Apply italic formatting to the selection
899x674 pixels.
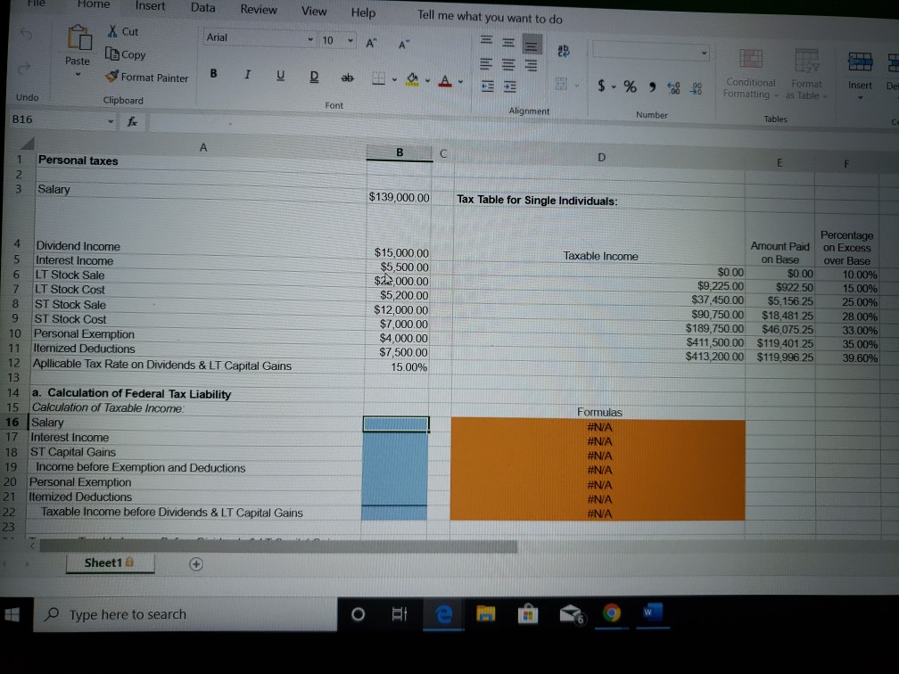coord(247,77)
